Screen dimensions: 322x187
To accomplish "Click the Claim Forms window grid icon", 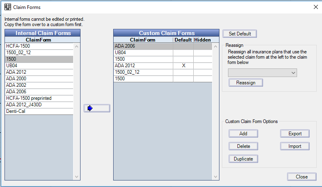I will (8, 7).
